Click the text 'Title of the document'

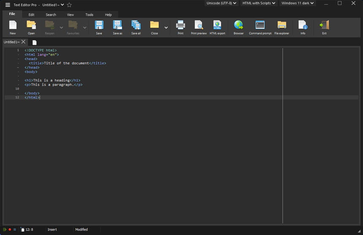pyautogui.click(x=66, y=63)
